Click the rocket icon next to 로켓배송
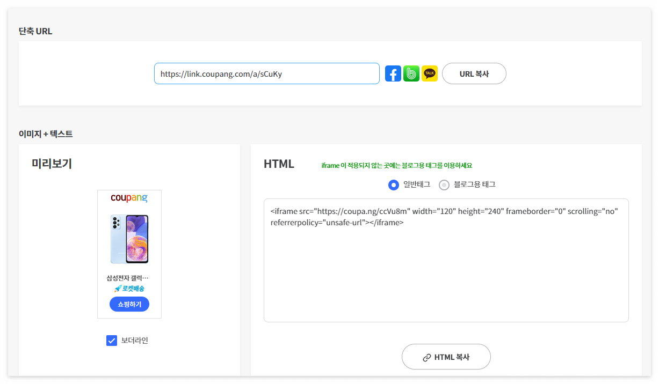659x384 pixels. (117, 289)
